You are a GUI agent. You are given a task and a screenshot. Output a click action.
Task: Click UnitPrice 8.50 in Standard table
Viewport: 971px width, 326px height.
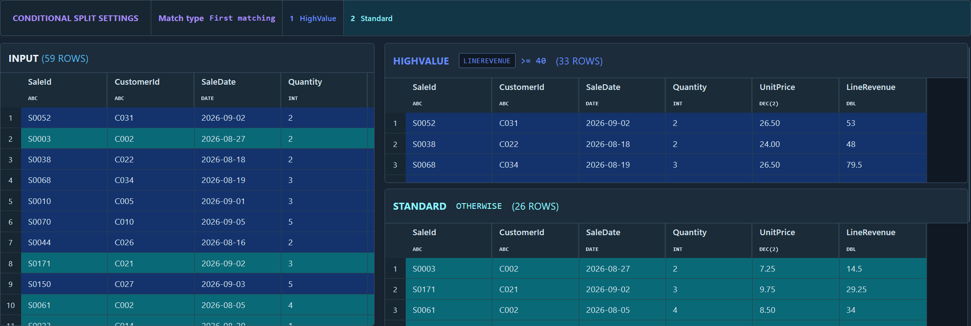point(796,310)
